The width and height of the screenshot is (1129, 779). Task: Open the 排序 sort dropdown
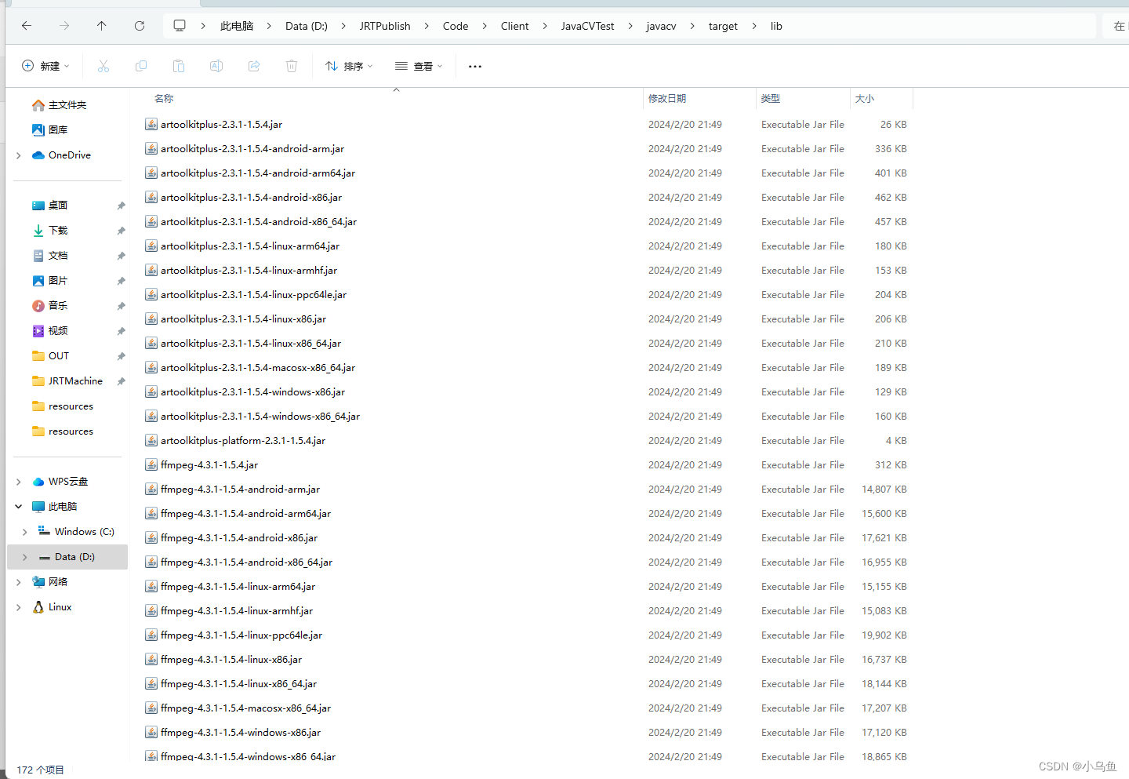(349, 66)
